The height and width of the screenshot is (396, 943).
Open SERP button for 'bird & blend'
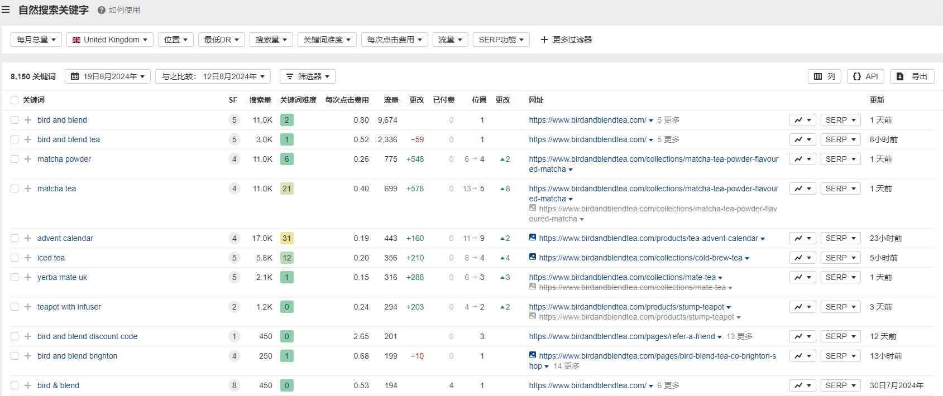coord(841,385)
